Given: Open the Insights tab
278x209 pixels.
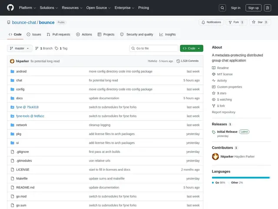Looking at the screenshot, I should click(x=167, y=34).
